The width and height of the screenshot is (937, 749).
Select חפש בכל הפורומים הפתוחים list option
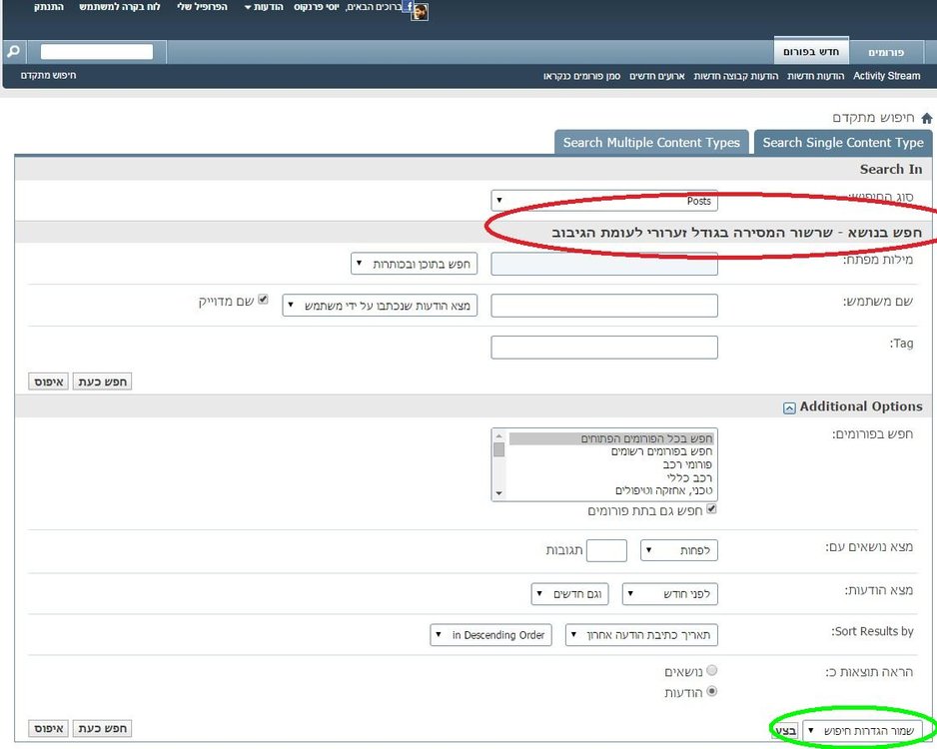(610, 438)
